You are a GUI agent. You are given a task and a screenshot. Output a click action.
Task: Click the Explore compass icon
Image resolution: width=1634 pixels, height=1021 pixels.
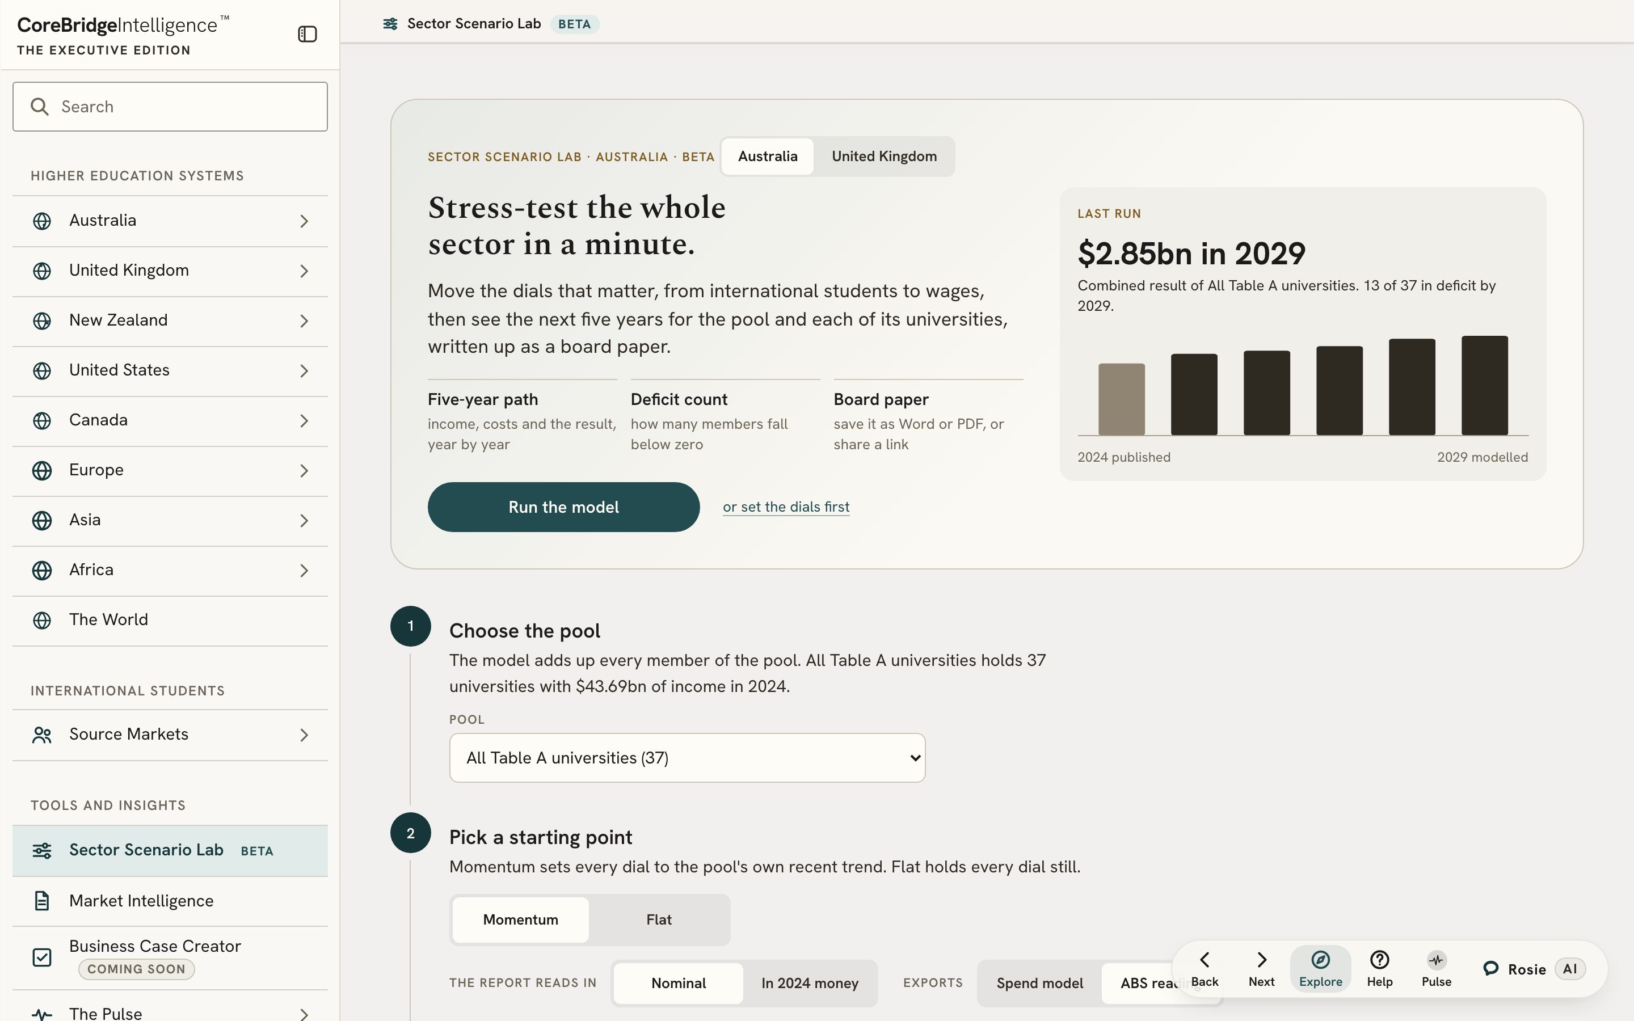click(1320, 960)
